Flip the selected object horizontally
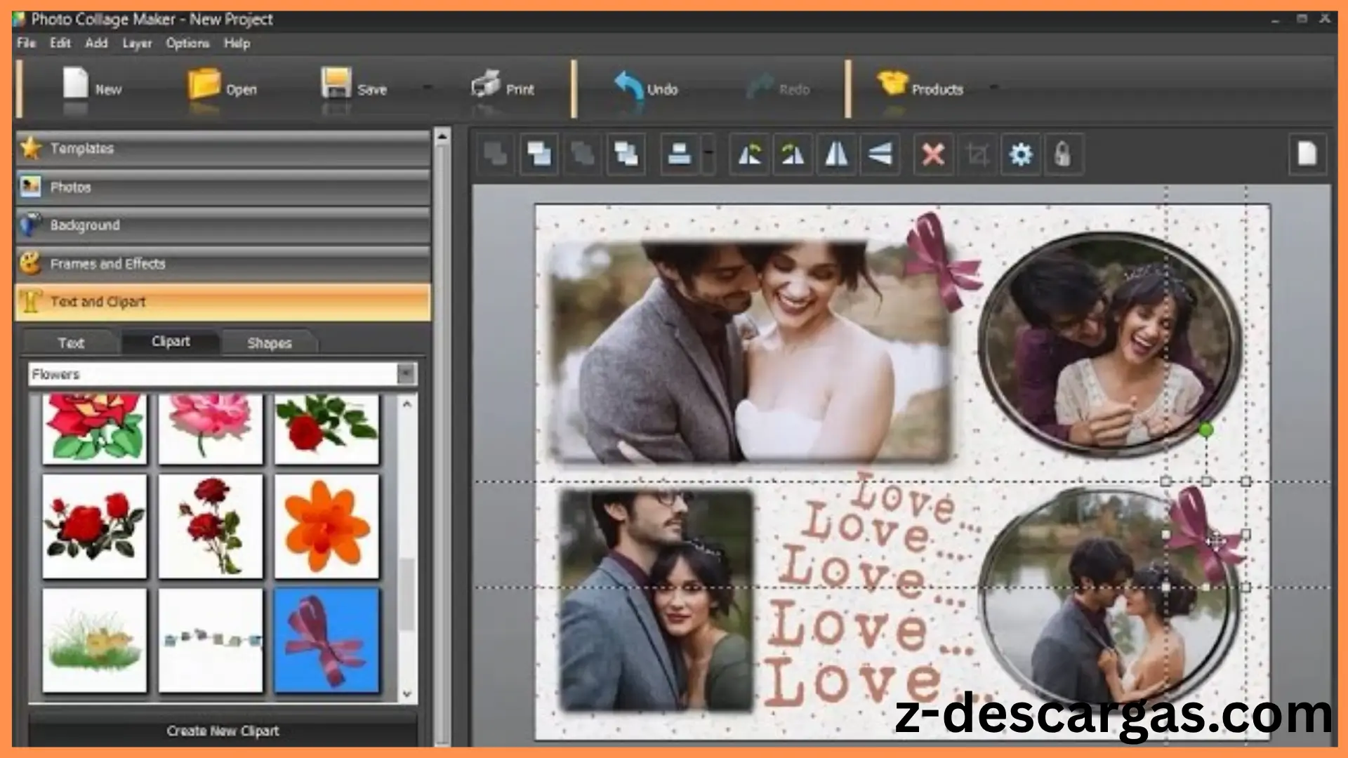This screenshot has width=1348, height=758. (x=836, y=154)
